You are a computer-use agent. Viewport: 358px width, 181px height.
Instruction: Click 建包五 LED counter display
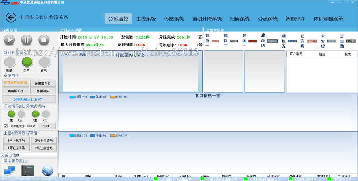click(292, 41)
